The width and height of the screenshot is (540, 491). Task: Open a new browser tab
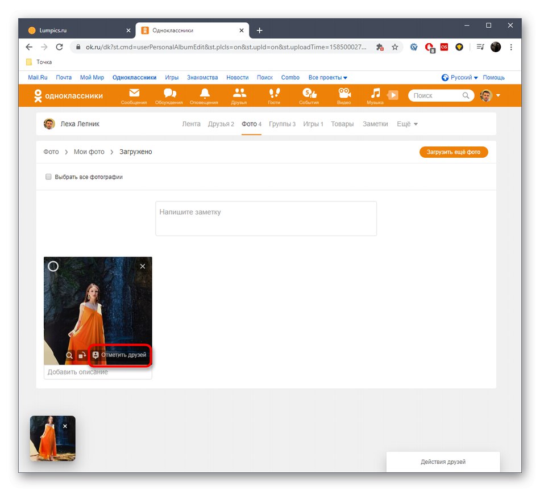tap(260, 31)
